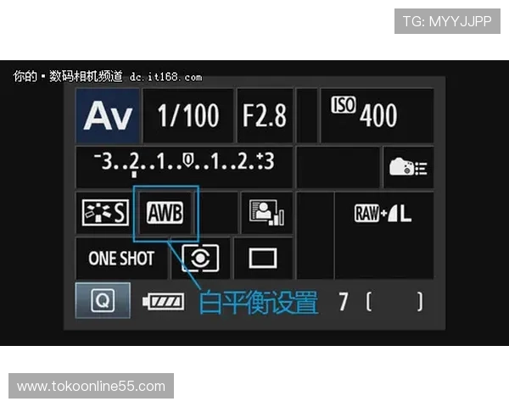509x407 pixels.
Task: Click the battery level indicator
Action: 164,301
